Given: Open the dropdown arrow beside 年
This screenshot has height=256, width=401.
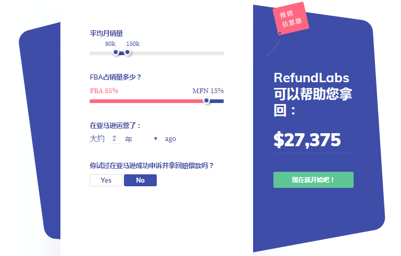Looking at the screenshot, I should 156,139.
